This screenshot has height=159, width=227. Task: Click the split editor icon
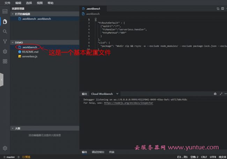(218, 8)
